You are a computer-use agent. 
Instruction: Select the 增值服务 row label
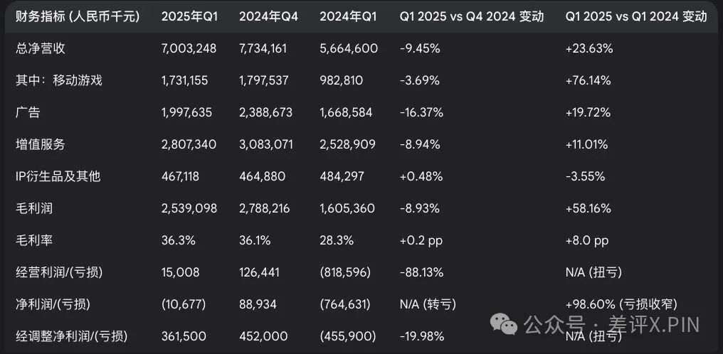click(40, 144)
